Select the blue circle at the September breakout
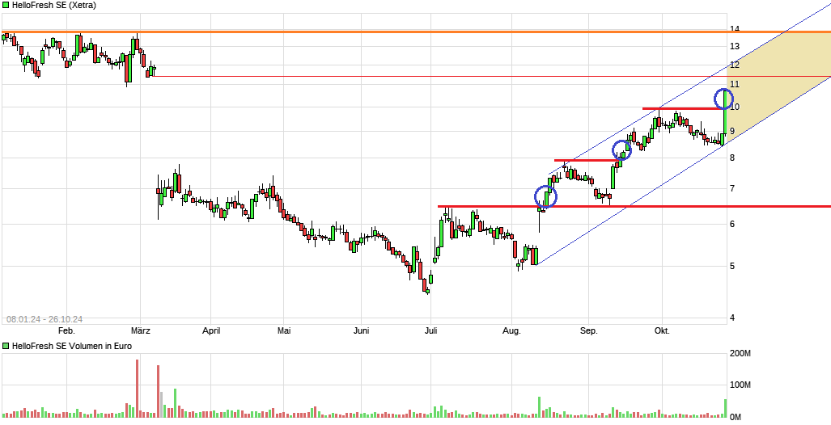Image resolution: width=831 pixels, height=425 pixels. [621, 149]
